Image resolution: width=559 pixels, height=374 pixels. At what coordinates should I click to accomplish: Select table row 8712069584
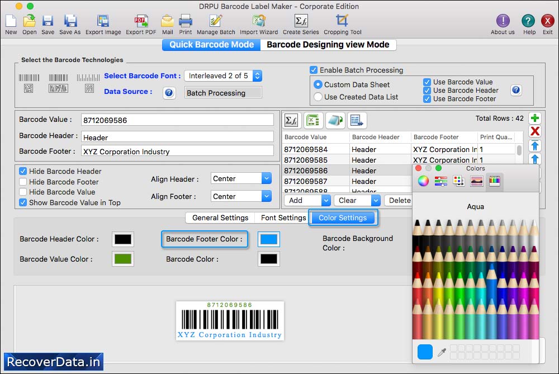point(399,149)
